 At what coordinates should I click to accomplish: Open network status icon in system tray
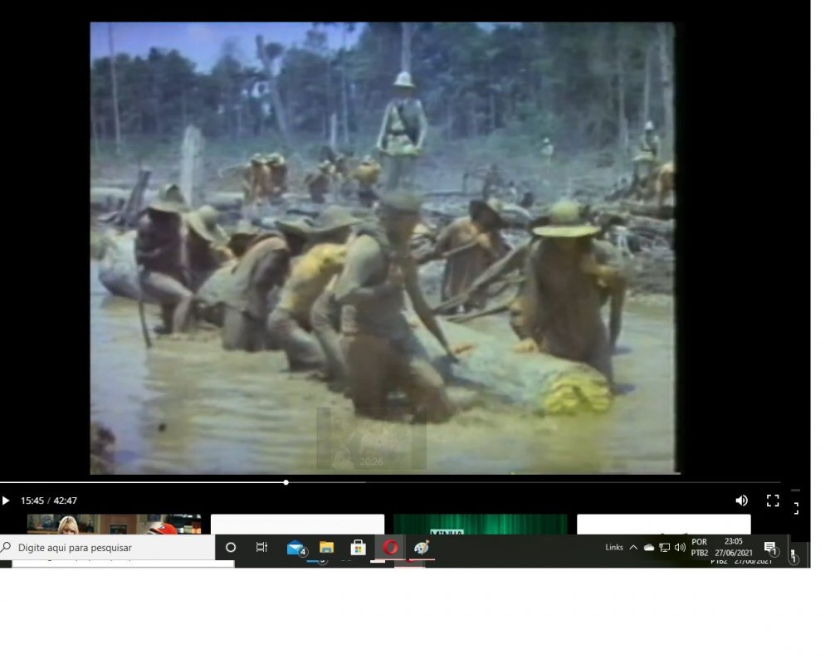[x=664, y=548]
